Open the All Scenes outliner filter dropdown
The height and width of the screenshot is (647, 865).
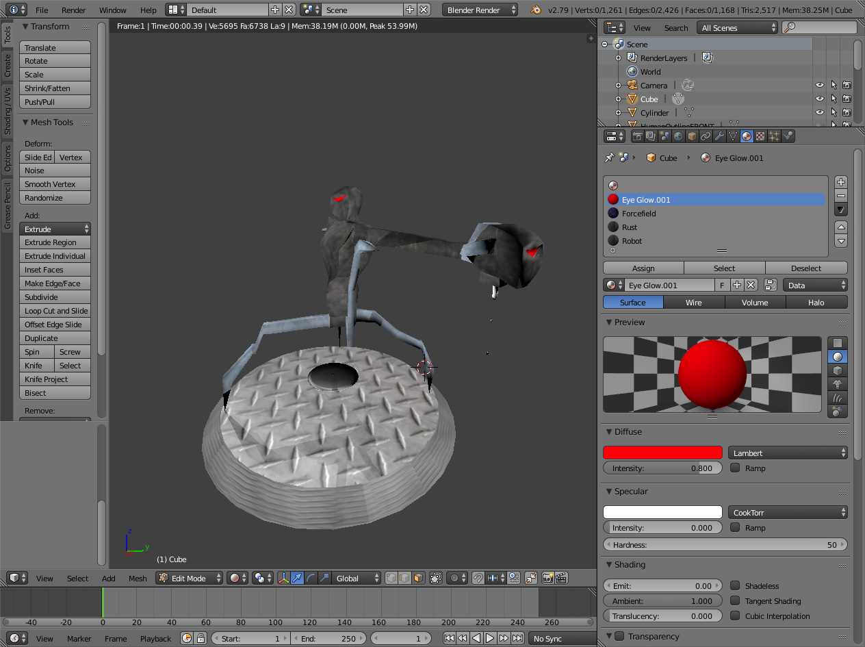click(x=738, y=27)
